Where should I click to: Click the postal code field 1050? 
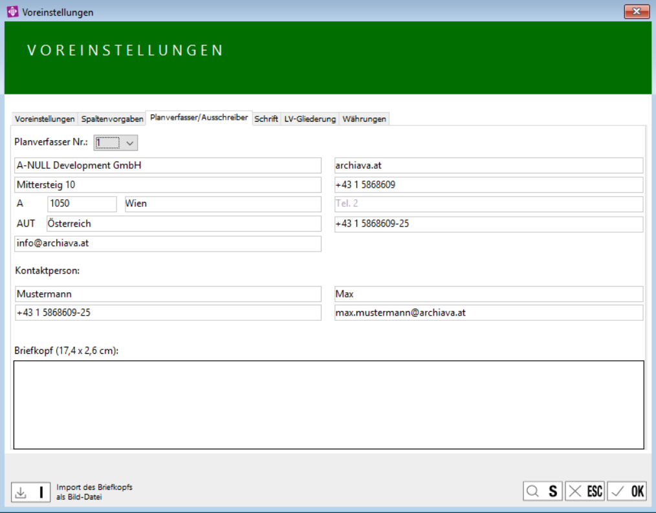(82, 204)
